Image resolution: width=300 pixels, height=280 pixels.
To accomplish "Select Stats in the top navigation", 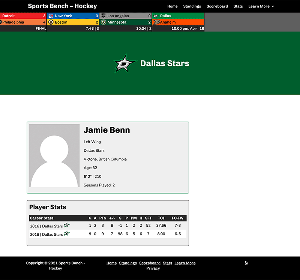I will 238,6.
